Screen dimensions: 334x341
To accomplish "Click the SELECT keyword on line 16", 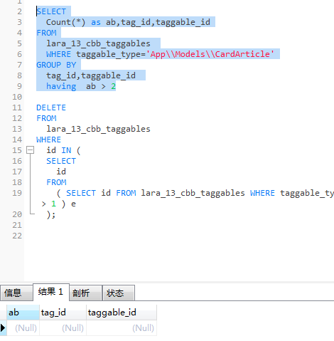I will tap(61, 161).
